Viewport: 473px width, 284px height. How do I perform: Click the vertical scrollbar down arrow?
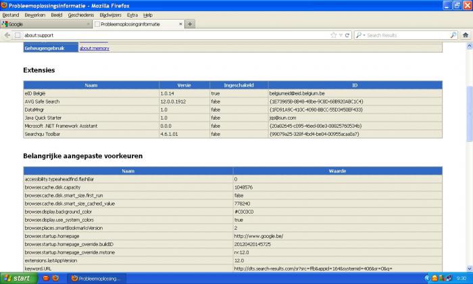click(468, 268)
